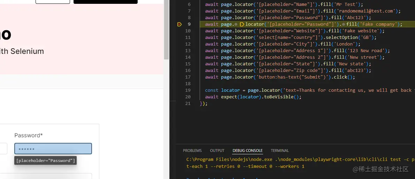Select the DEBUG CONSOLE tab
Image resolution: width=415 pixels, height=179 pixels.
(247, 150)
